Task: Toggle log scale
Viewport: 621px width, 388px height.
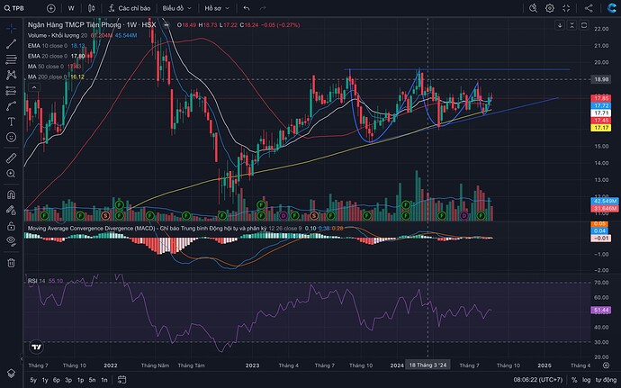Action: tap(586, 380)
